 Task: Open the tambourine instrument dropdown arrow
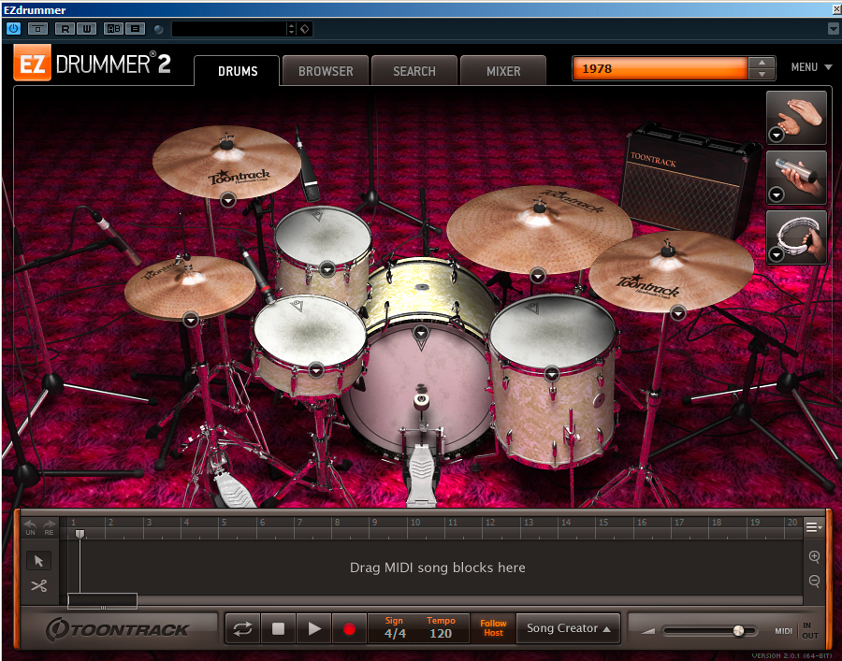[x=776, y=254]
